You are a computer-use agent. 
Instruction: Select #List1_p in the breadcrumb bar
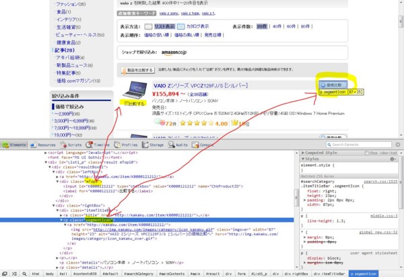(x=259, y=274)
